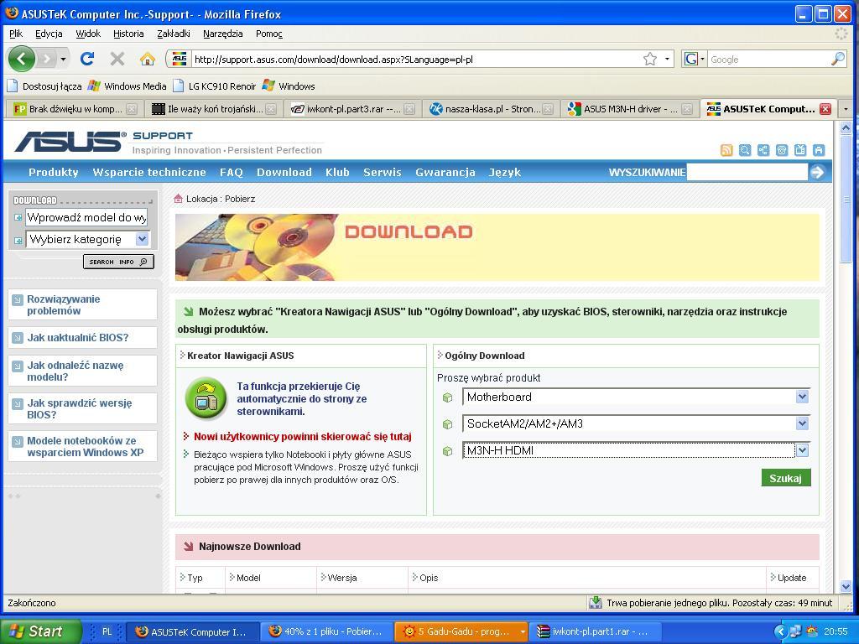Click the blue magnifier icon in ASUS header
This screenshot has height=644, width=859.
[x=745, y=150]
